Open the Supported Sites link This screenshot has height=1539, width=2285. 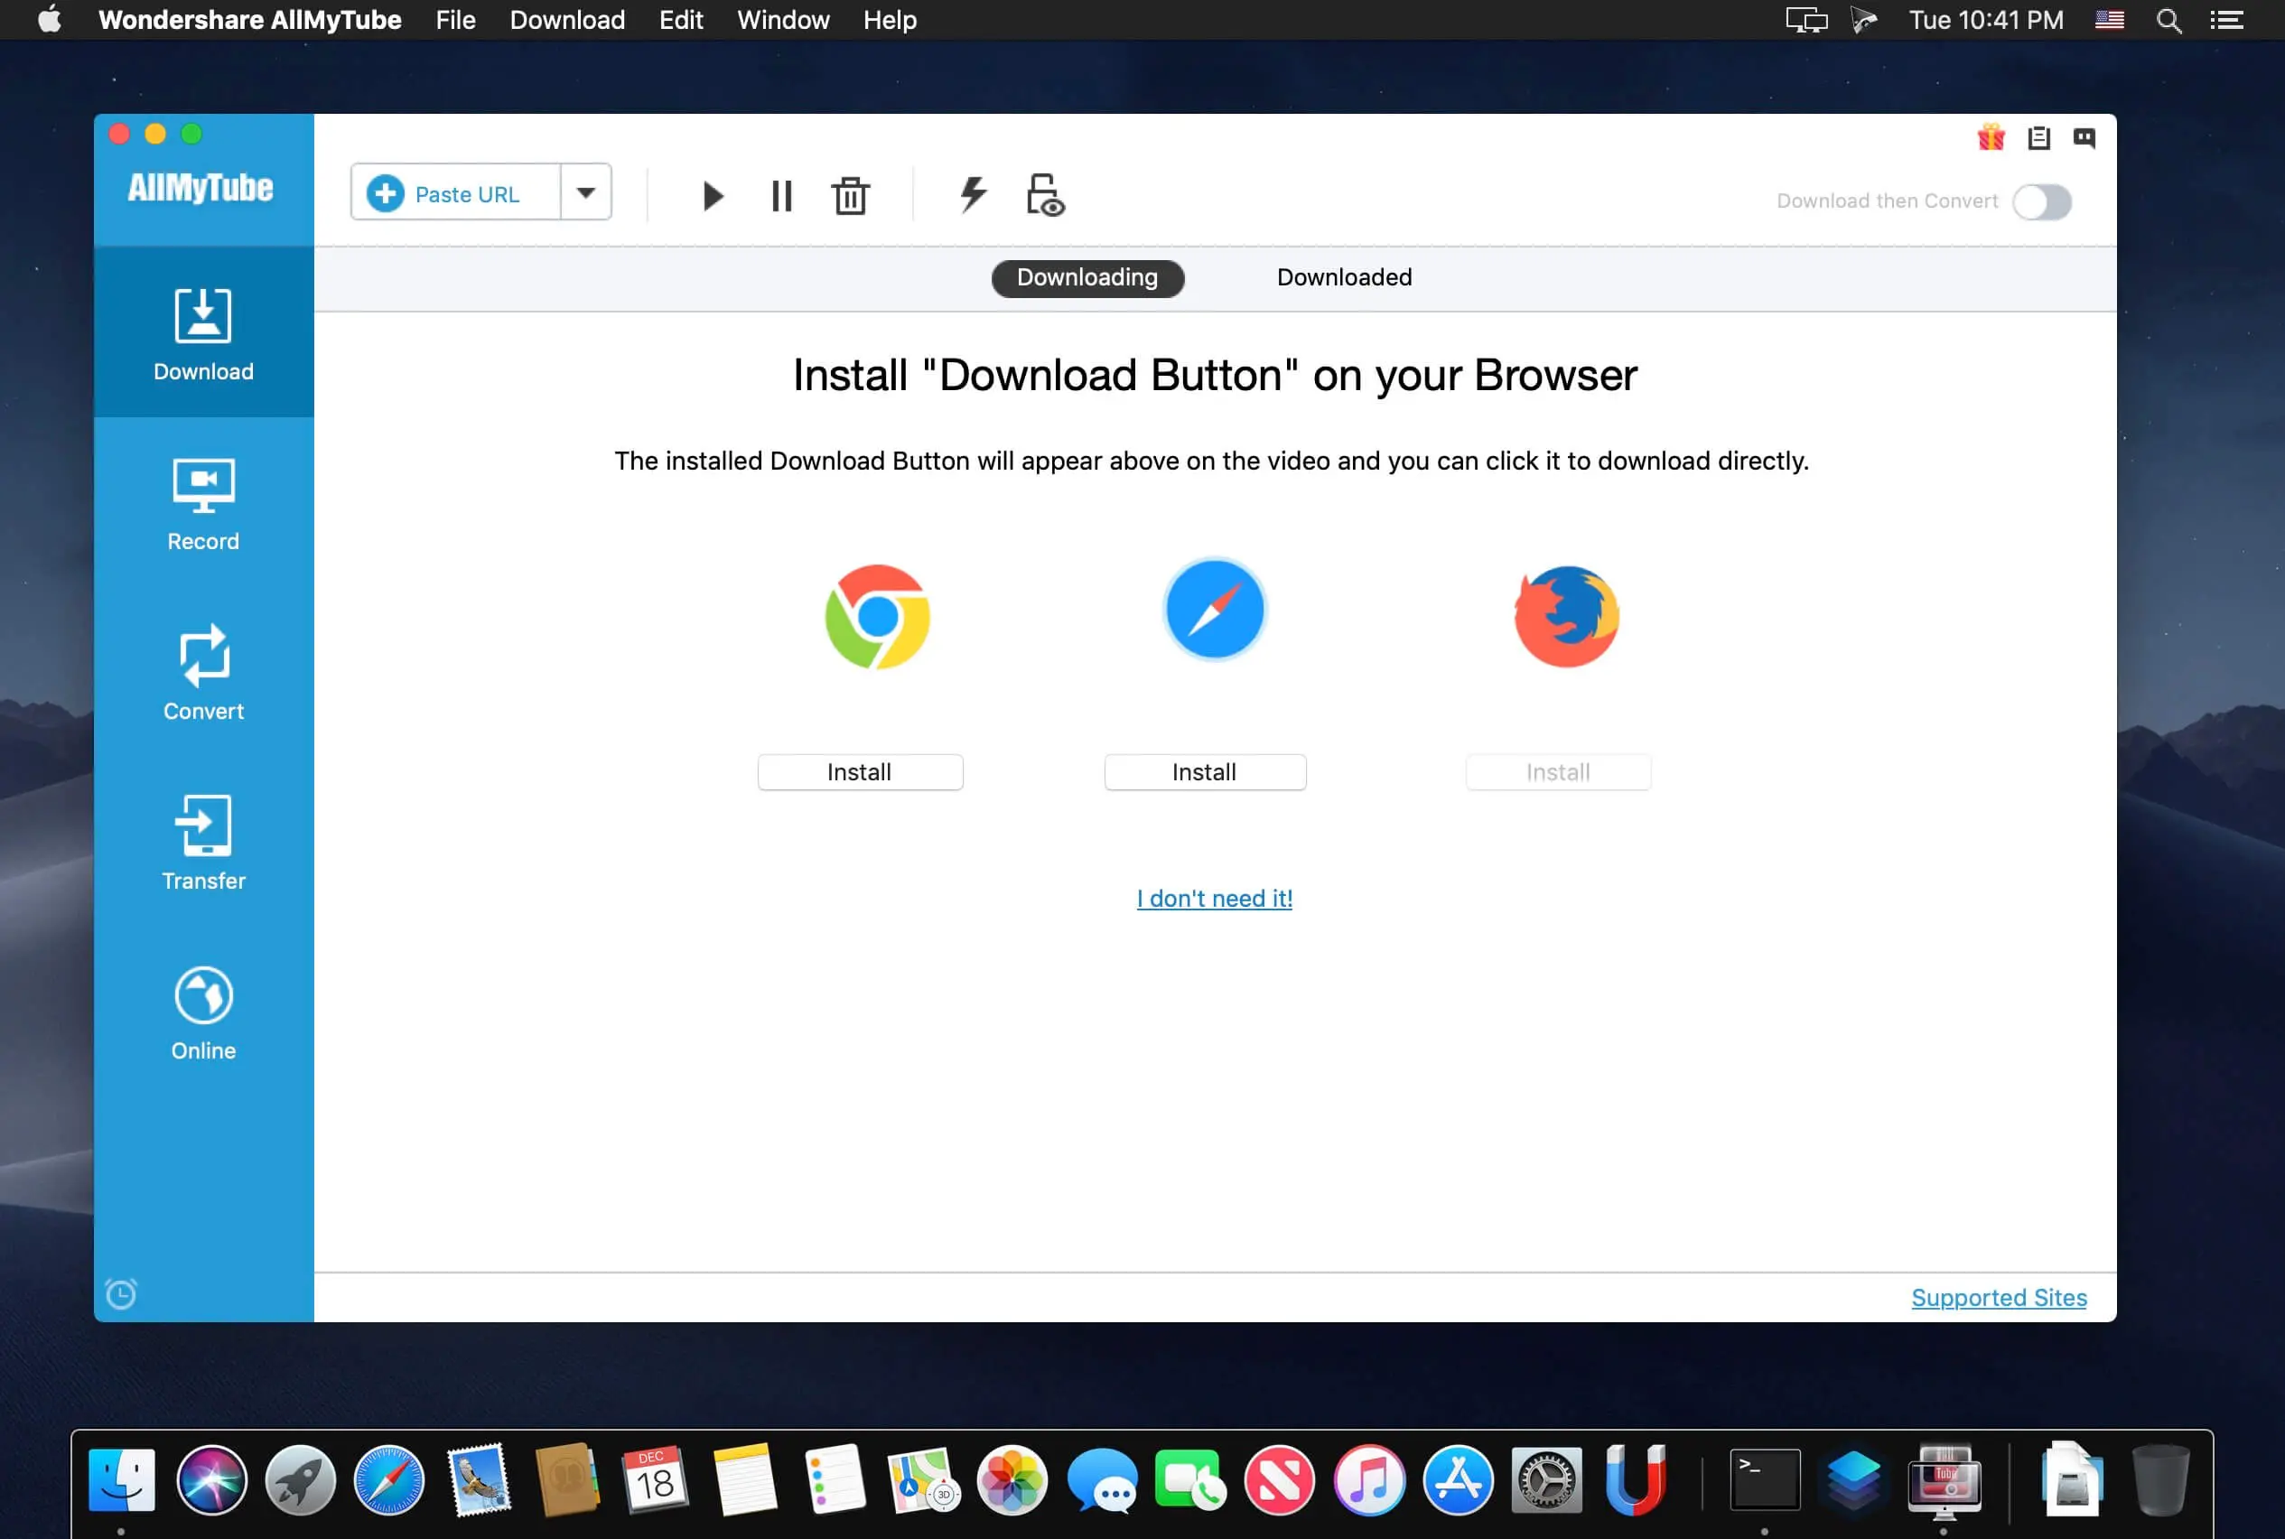click(x=1999, y=1297)
